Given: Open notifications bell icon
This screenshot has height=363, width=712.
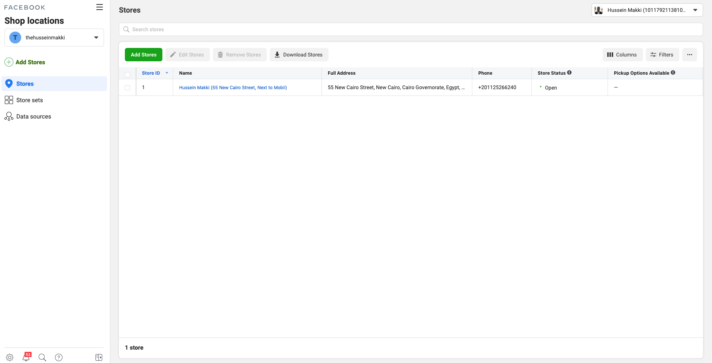Looking at the screenshot, I should pos(26,357).
